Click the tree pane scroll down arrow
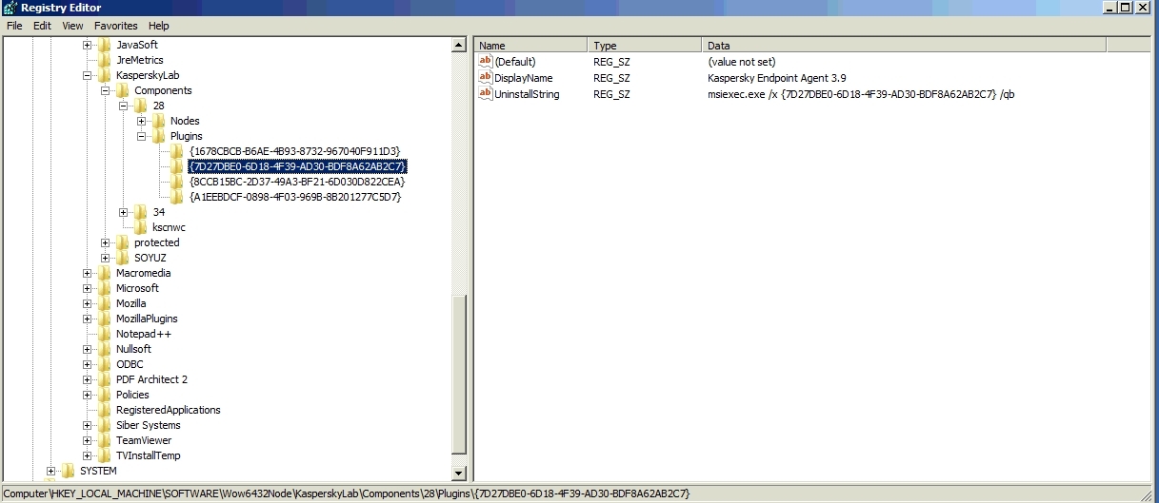This screenshot has height=503, width=1159. click(x=459, y=473)
